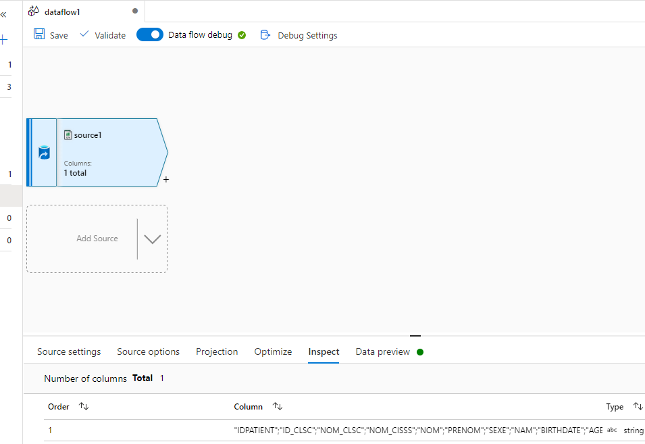
Task: Switch to the Projection tab
Action: pyautogui.click(x=217, y=351)
